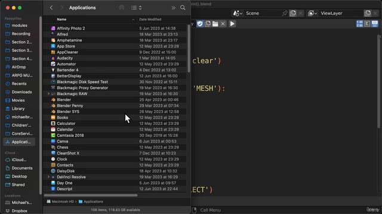
Task: Open Finder search
Action: pyautogui.click(x=183, y=8)
